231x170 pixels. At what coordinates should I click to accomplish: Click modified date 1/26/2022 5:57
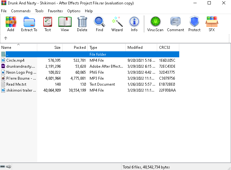point(141,84)
